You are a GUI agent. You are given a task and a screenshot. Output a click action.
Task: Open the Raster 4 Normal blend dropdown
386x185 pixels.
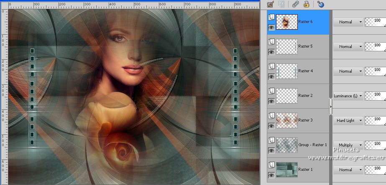point(348,71)
